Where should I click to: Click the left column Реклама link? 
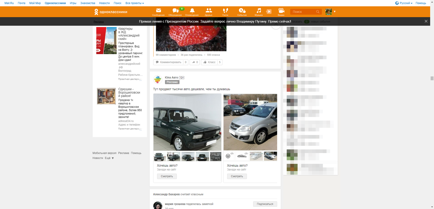point(99,22)
